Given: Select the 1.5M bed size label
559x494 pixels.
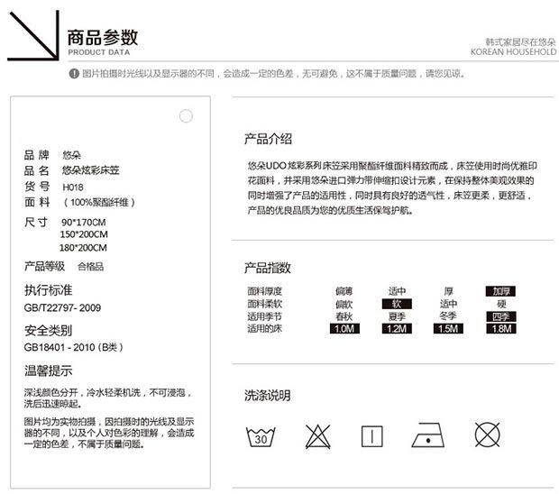Looking at the screenshot, I should point(448,329).
